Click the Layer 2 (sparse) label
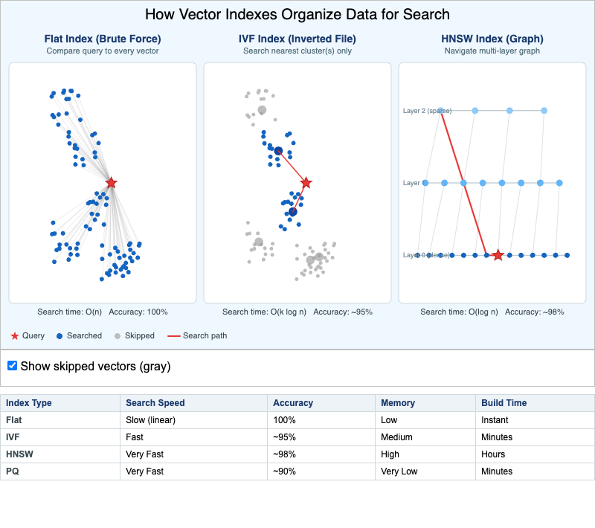 [427, 111]
